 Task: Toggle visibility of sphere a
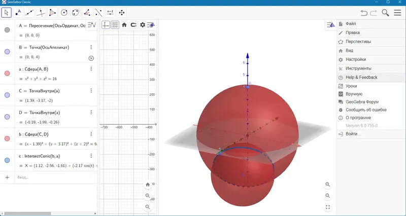(x=7, y=74)
